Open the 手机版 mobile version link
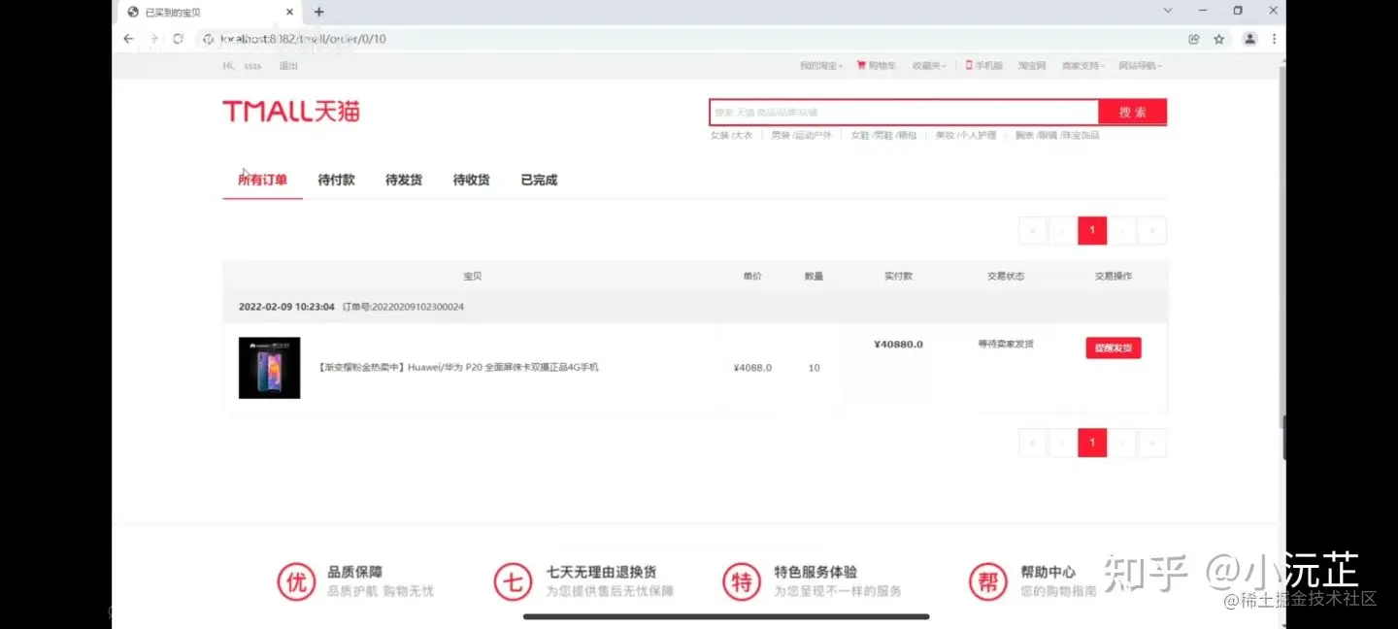Viewport: 1398px width, 629px height. click(983, 66)
